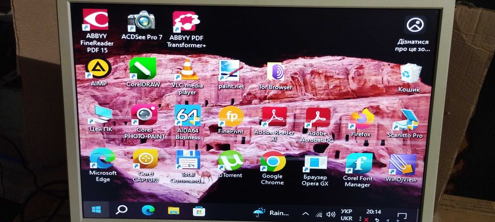Open the Windows Start menu
Viewport: 495px width, 222px height.
(x=96, y=210)
